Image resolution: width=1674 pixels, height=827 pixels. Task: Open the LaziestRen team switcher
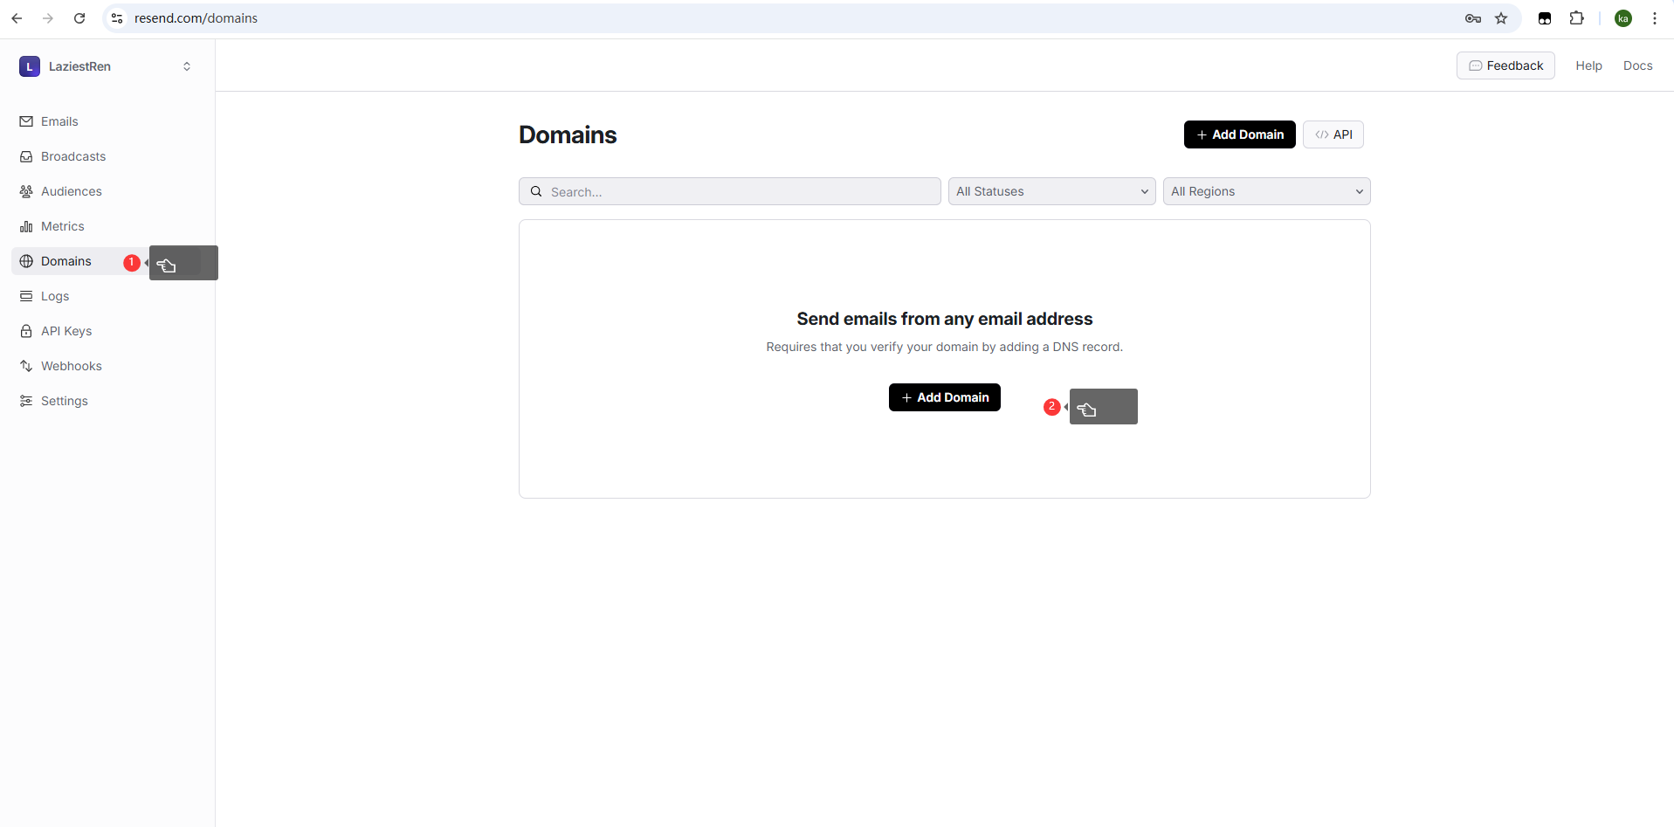click(x=106, y=66)
